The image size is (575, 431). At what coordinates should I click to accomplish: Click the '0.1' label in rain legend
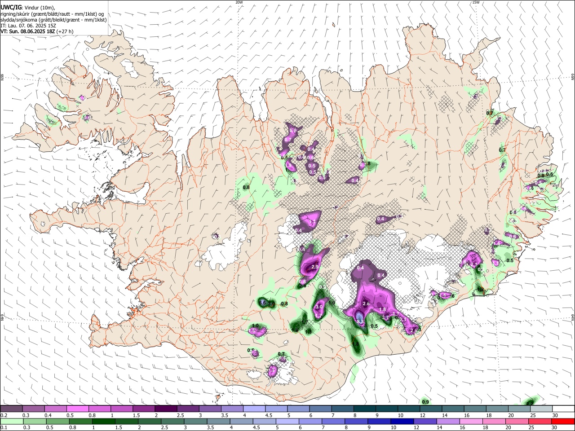click(x=4, y=428)
